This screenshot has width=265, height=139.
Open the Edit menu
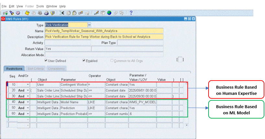coord(11,6)
